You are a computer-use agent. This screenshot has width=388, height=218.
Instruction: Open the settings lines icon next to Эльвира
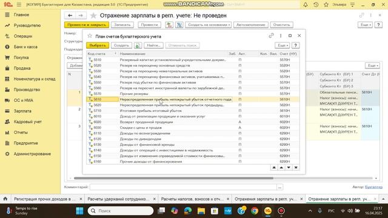point(352,4)
